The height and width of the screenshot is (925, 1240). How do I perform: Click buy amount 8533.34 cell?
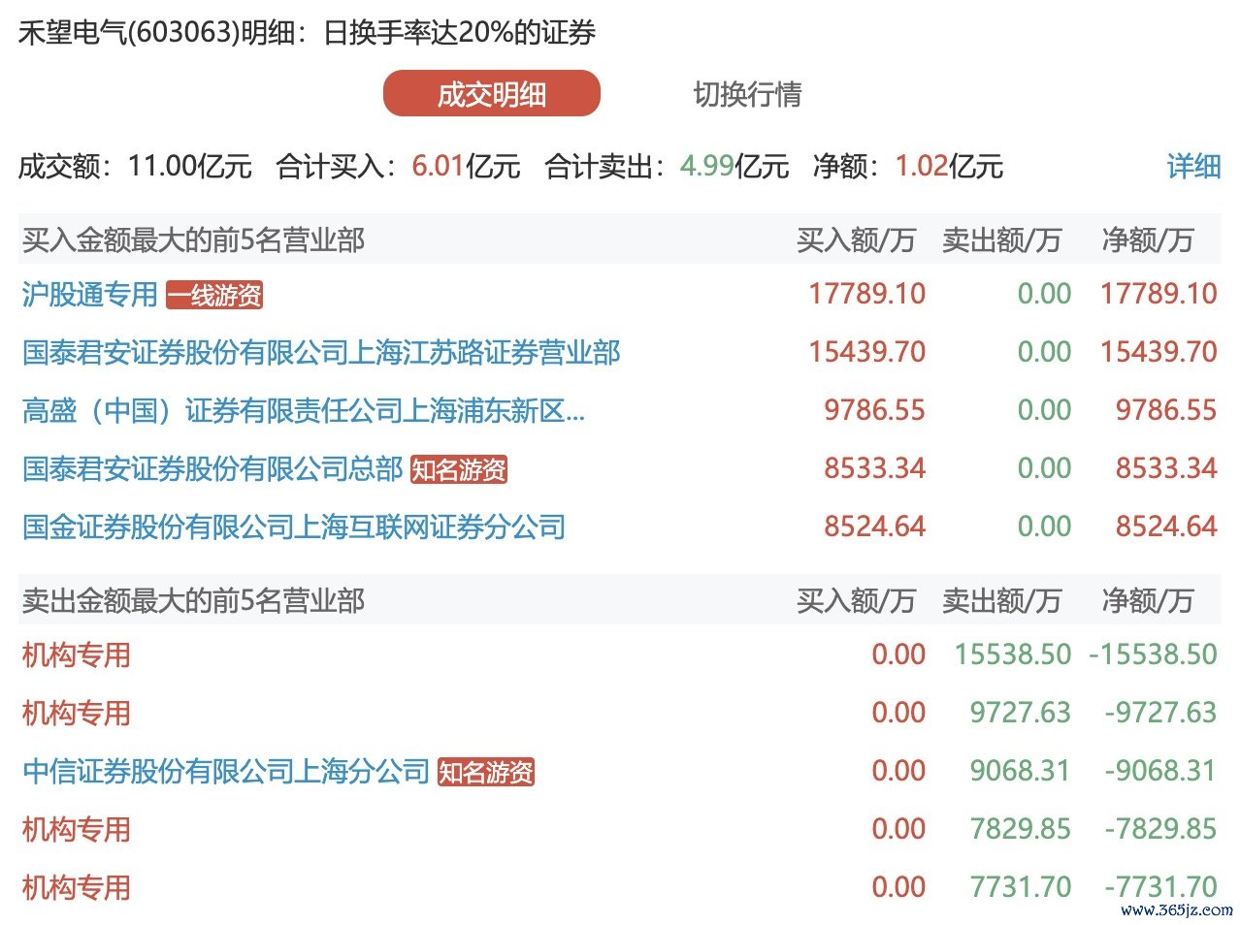point(875,468)
